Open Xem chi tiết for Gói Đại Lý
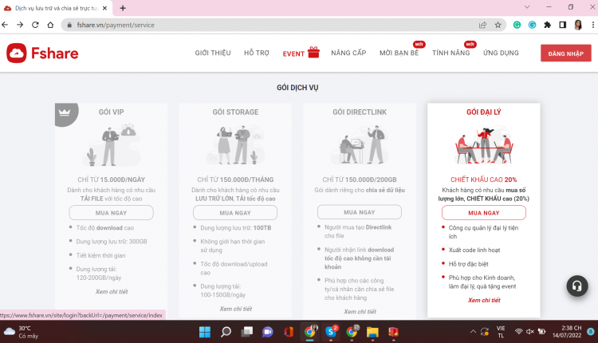Screen dimensions: 598x343 pos(484,300)
